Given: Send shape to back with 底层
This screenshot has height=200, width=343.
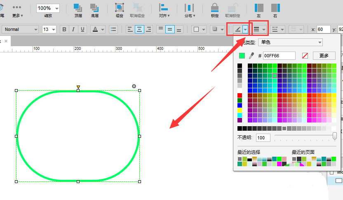Looking at the screenshot, I should pos(95,10).
